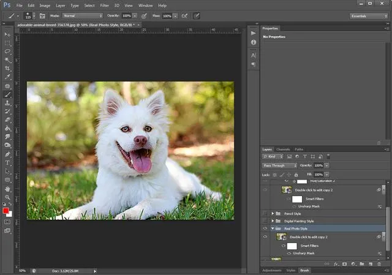Viewport: 392px width, 275px height.
Task: Toggle visibility of upper Double click to edit copy 2 layer
Action: (265, 190)
